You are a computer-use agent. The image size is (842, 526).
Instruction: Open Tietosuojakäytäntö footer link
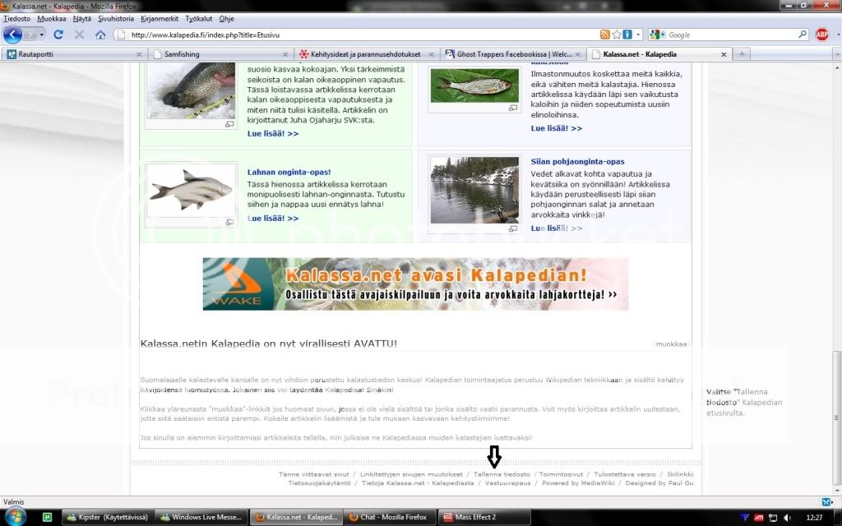[x=319, y=483]
